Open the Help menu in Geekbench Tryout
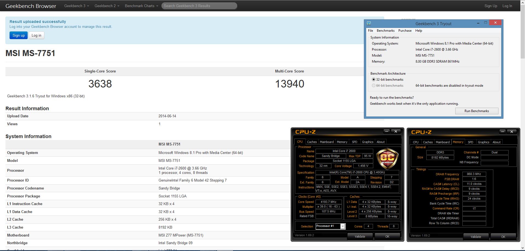This screenshot has width=525, height=251. pyautogui.click(x=419, y=31)
